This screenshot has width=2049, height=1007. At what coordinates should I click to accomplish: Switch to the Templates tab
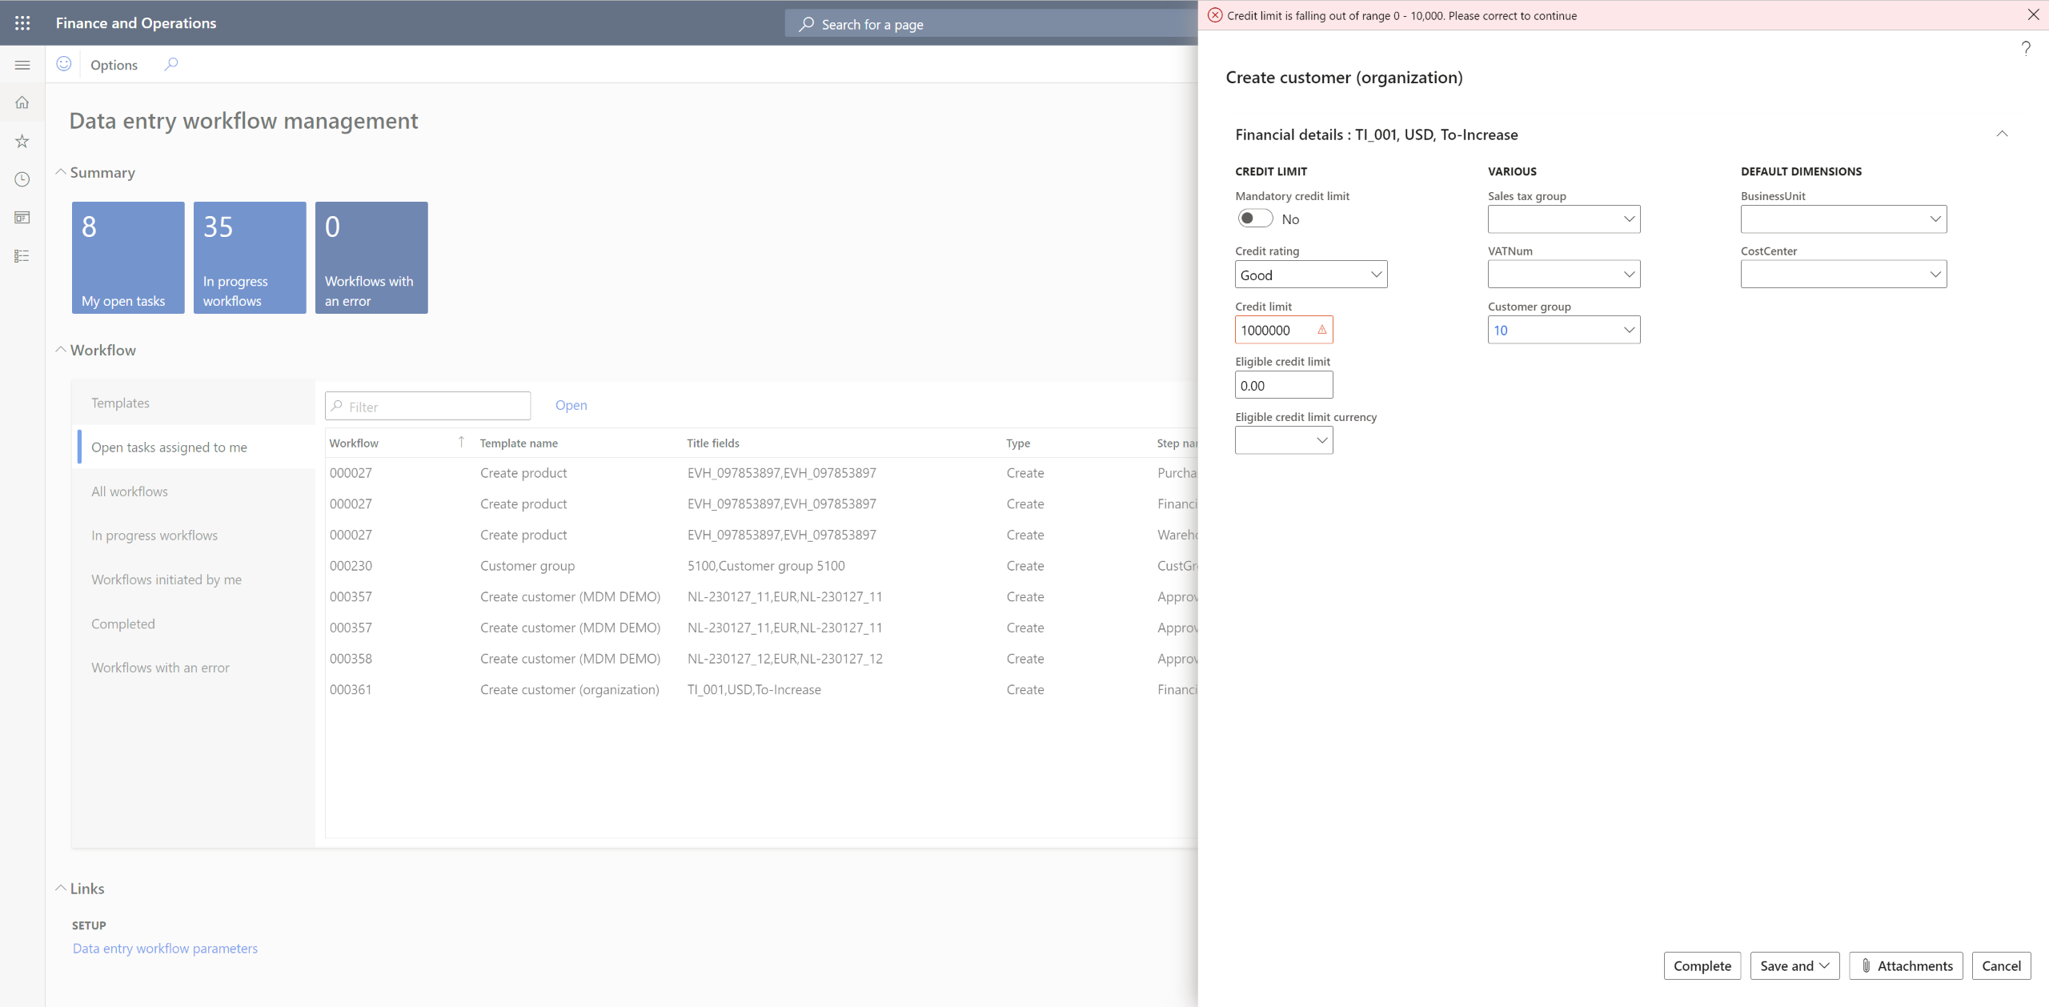120,403
